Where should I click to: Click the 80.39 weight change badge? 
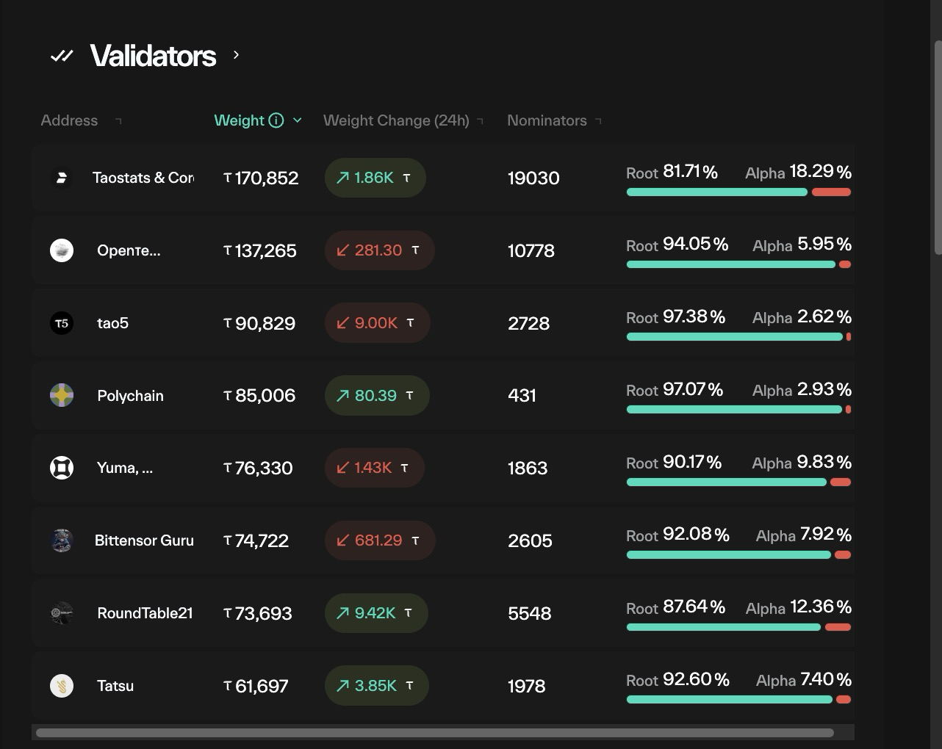click(377, 395)
